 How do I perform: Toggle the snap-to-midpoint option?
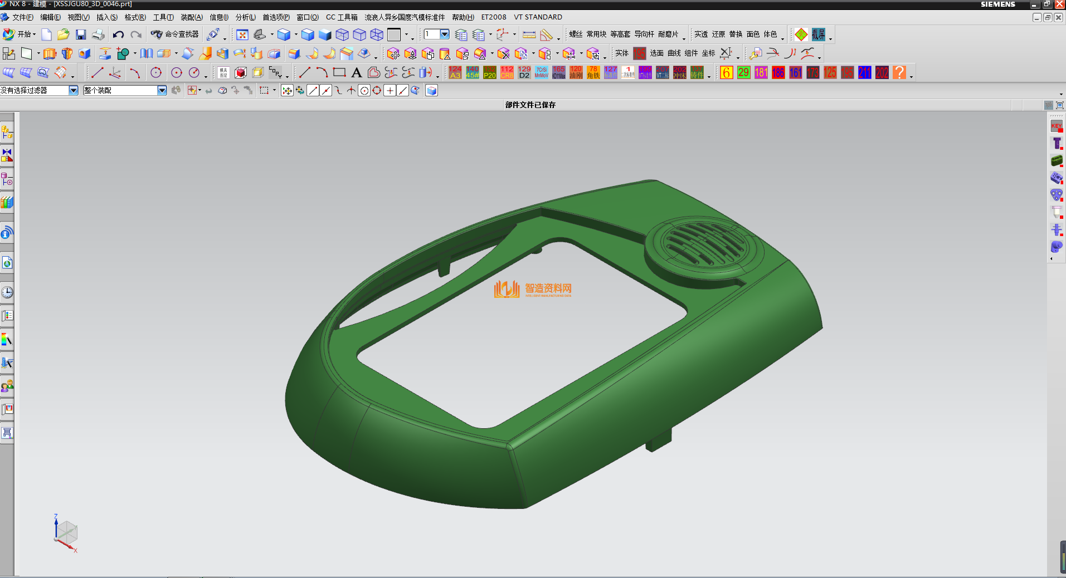click(326, 91)
